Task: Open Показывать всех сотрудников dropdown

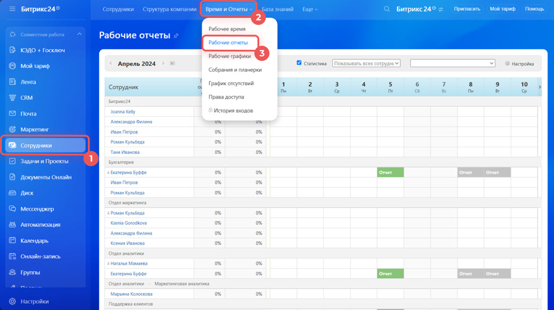Action: pos(366,64)
